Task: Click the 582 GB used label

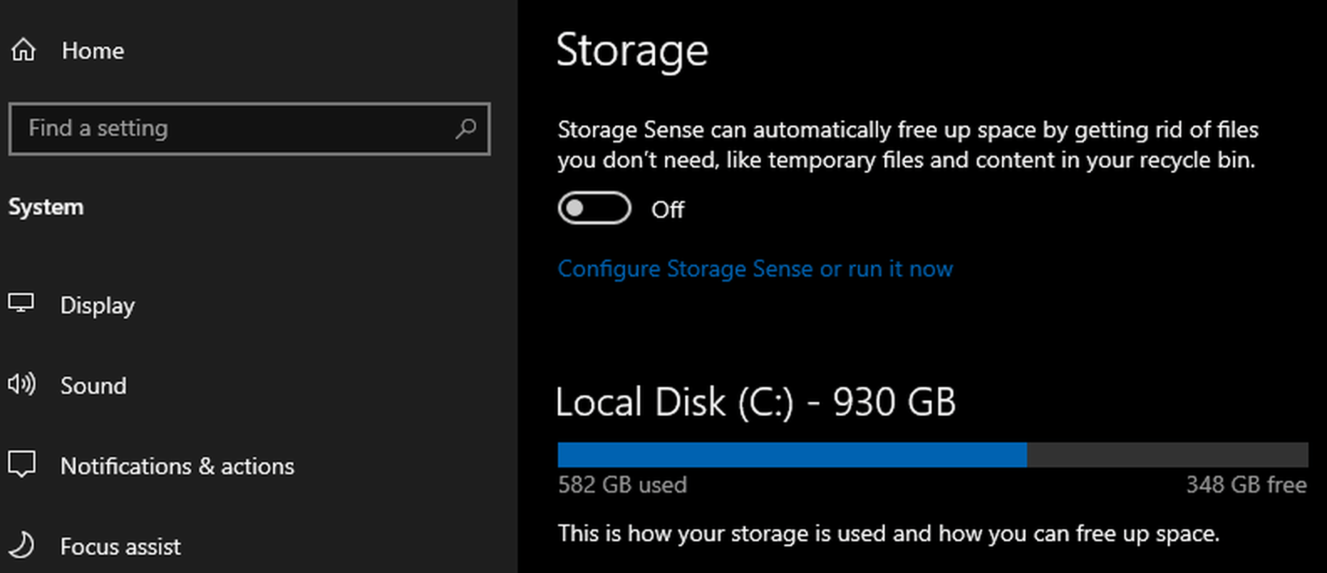Action: coord(622,485)
